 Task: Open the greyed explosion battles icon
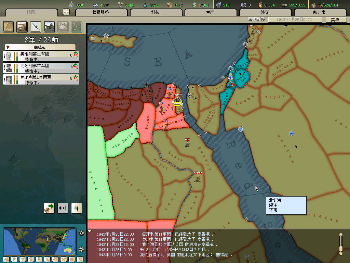(63, 27)
